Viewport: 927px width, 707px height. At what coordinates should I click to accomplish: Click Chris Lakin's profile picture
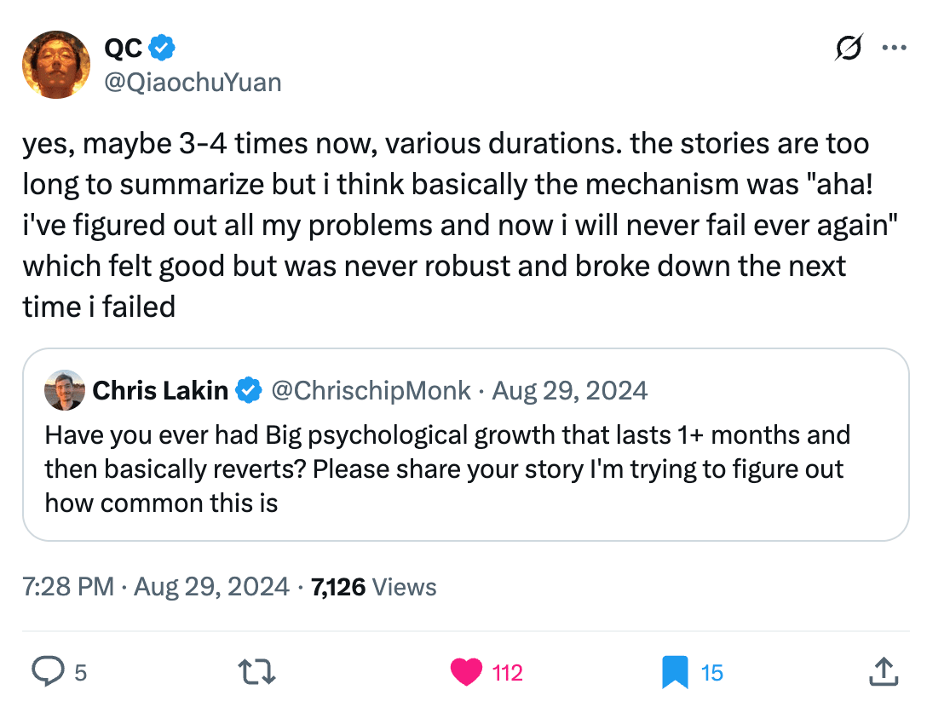pyautogui.click(x=63, y=390)
